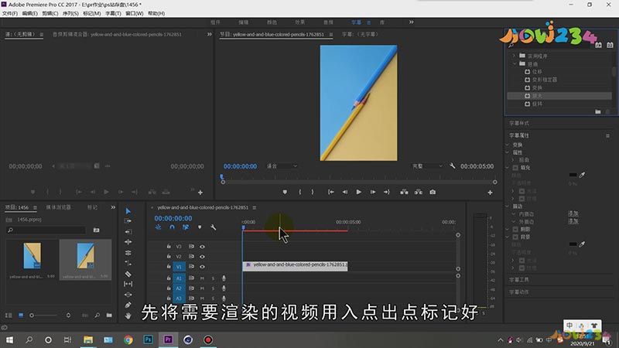
Task: Click Mark In bracket in program monitor
Action: tap(300, 192)
